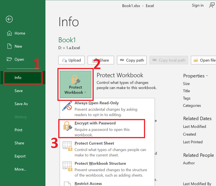Viewport: 216px width, 186px height.
Task: Expand the Protect Workbook dropdown button
Action: coord(76,84)
